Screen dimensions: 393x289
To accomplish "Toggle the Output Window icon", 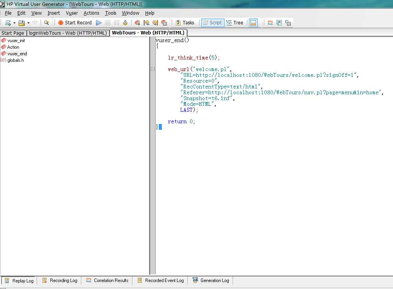I will [x=253, y=23].
